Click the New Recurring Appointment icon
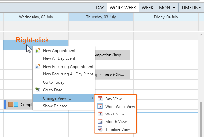 pyautogui.click(x=38, y=66)
